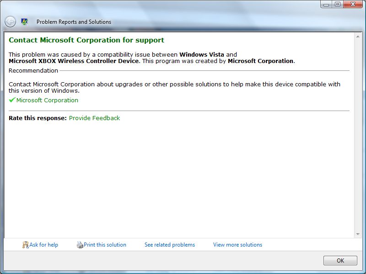Click the Back navigation arrow
The image size is (366, 274).
[x=9, y=21]
